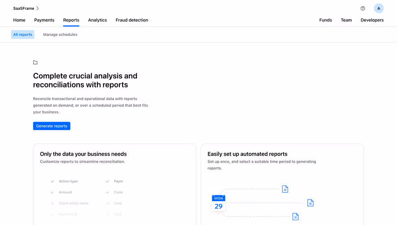Open the Fraud detection tab
397x225 pixels.
[x=132, y=20]
